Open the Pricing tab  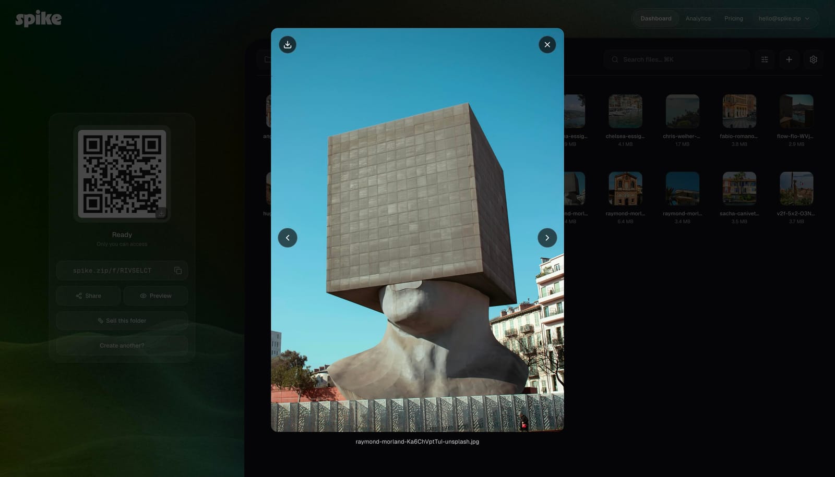(x=733, y=19)
